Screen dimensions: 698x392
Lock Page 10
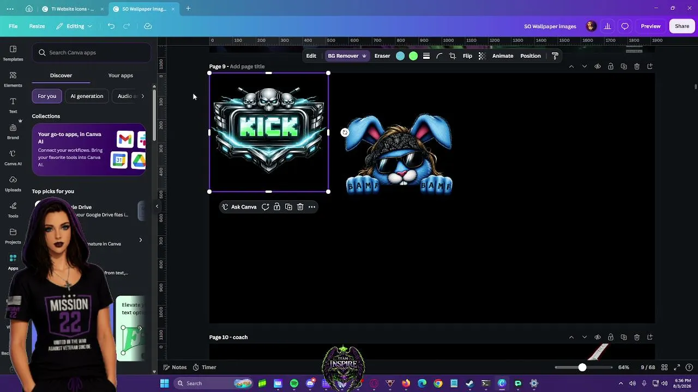[x=611, y=337]
